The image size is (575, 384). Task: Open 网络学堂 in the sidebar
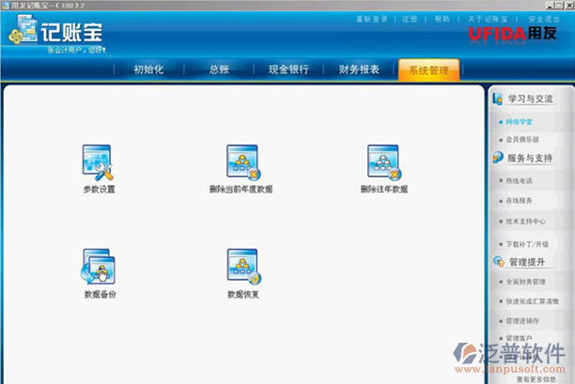[519, 122]
